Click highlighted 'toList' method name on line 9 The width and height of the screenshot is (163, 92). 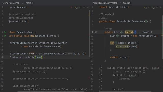(x=129, y=32)
